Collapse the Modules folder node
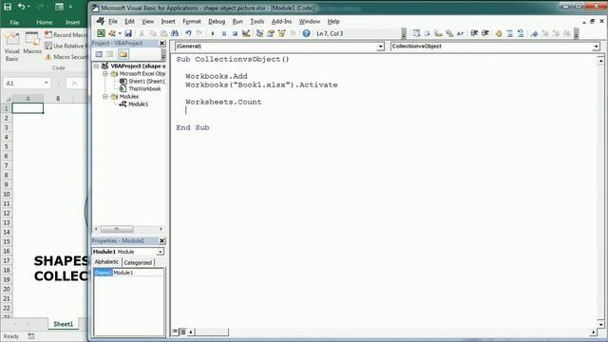Image resolution: width=608 pixels, height=342 pixels. (105, 97)
